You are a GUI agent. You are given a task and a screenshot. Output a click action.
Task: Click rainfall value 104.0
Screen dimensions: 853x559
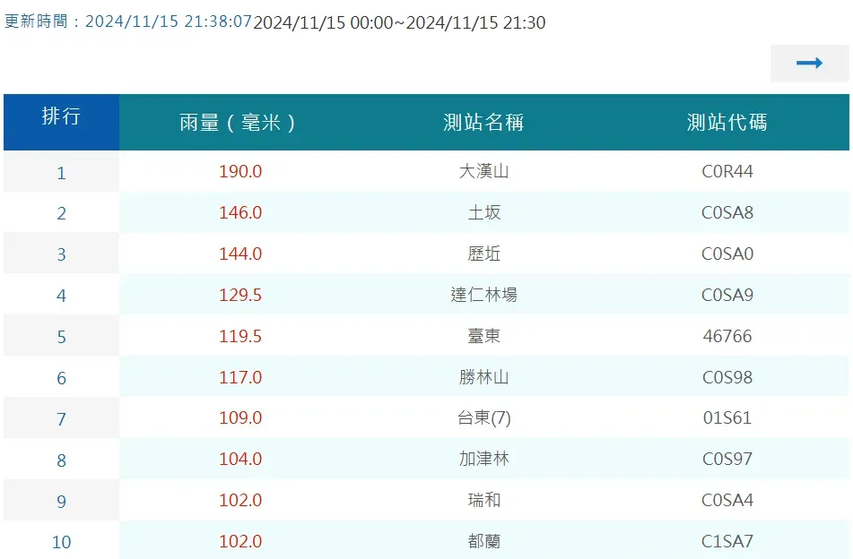[240, 459]
